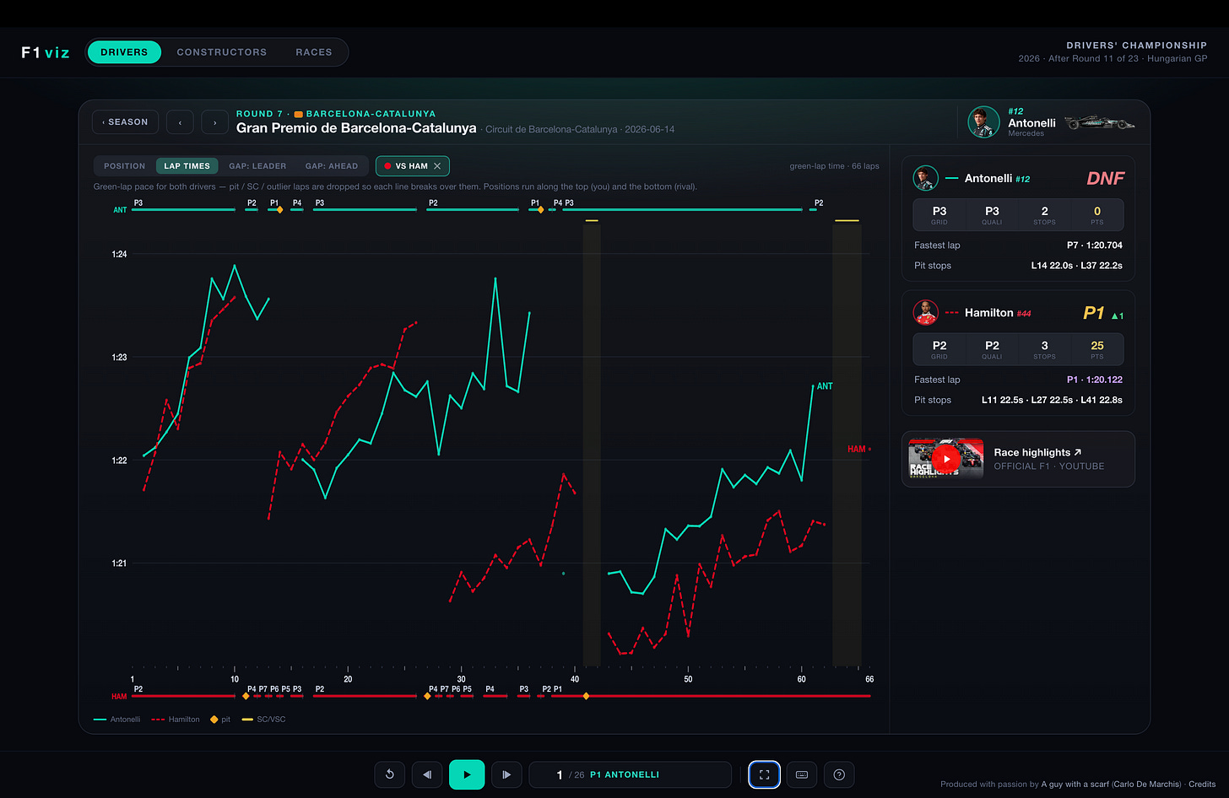
Task: Click Hamilton's lap 27 pit diamond marker
Action: (427, 696)
